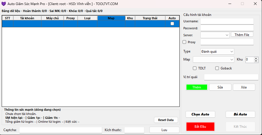
Task: Tick the Auto checkbox in the table row
Action: coord(172,24)
